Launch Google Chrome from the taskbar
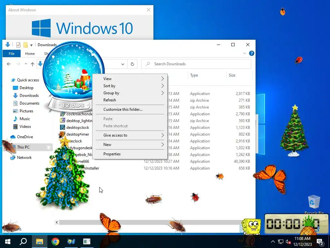 click(x=55, y=242)
